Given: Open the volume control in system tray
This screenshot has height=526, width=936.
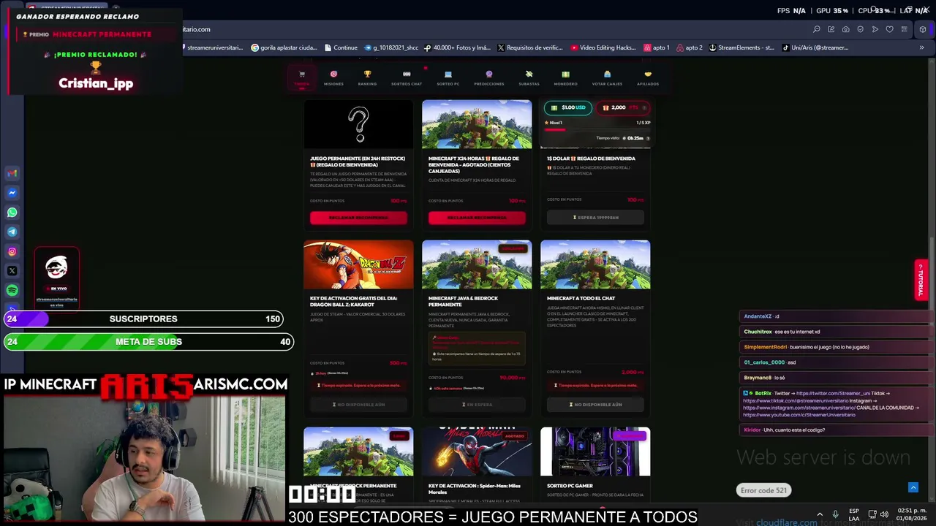Looking at the screenshot, I should pos(884,514).
